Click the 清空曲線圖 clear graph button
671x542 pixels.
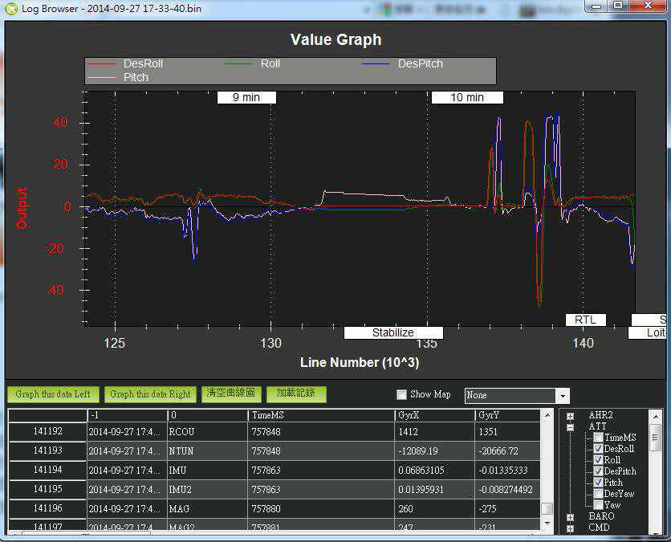tap(230, 393)
